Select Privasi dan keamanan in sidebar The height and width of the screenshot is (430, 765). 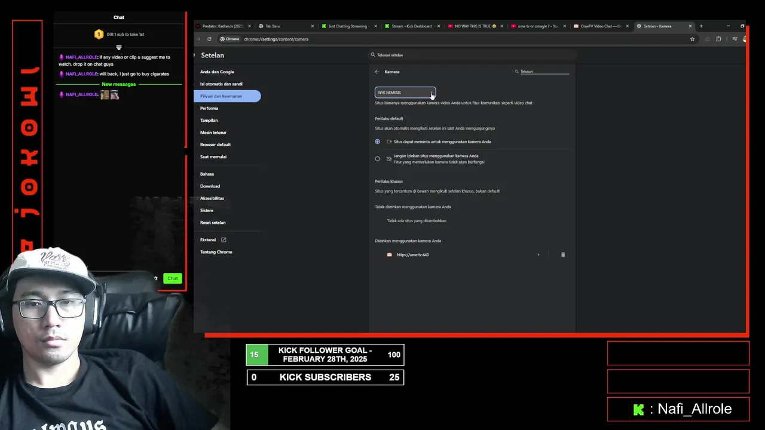coord(227,96)
